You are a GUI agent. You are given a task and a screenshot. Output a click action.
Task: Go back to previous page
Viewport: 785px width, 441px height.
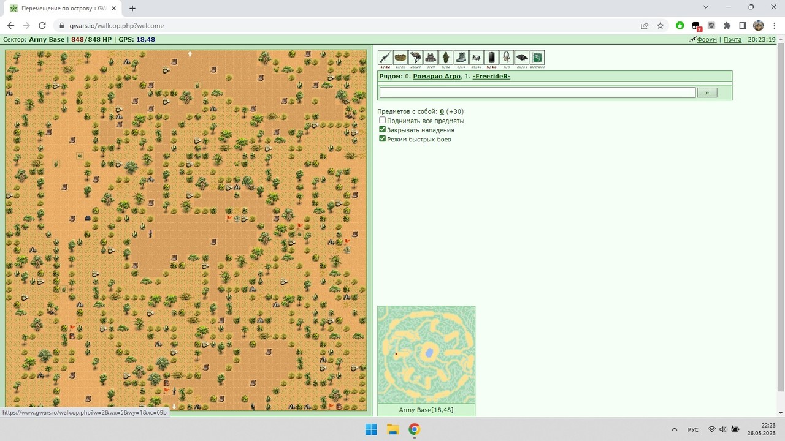point(10,26)
